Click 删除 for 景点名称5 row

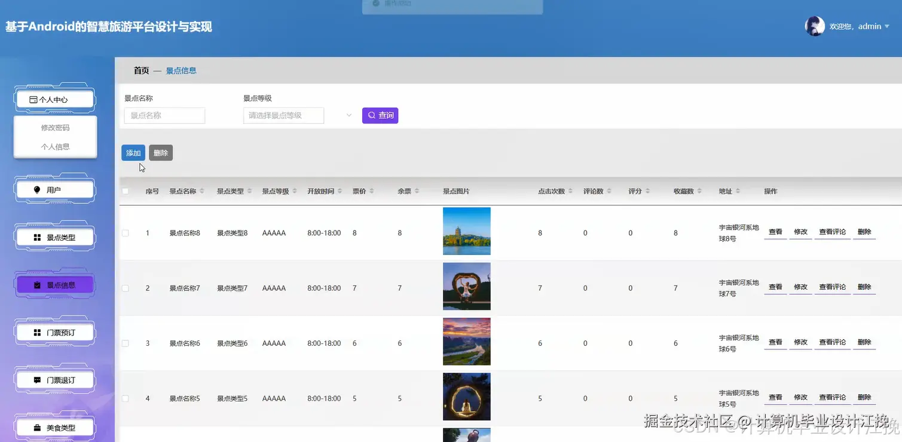click(864, 397)
